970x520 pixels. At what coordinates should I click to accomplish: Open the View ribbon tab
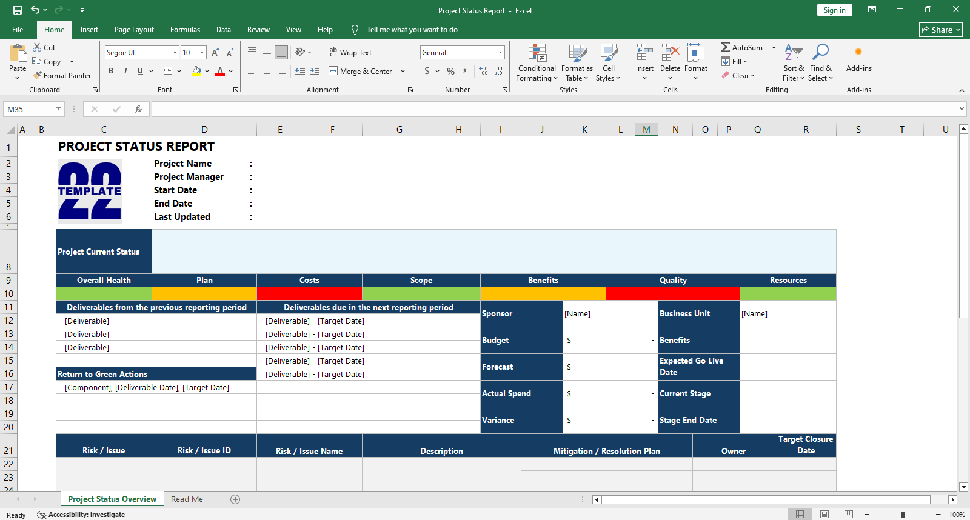coord(293,30)
